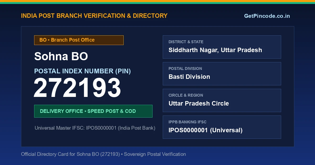Screen dimensions: 315x165
Task: Open the Circle & Region info card
Action: pos(222,100)
